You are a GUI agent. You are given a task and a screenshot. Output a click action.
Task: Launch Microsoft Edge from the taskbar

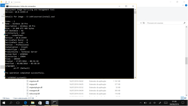tap(25, 103)
